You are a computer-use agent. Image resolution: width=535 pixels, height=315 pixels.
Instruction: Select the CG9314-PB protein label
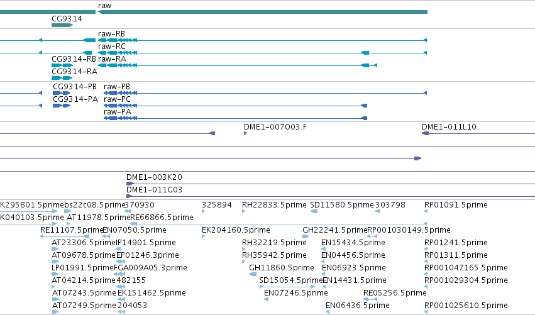point(75,87)
